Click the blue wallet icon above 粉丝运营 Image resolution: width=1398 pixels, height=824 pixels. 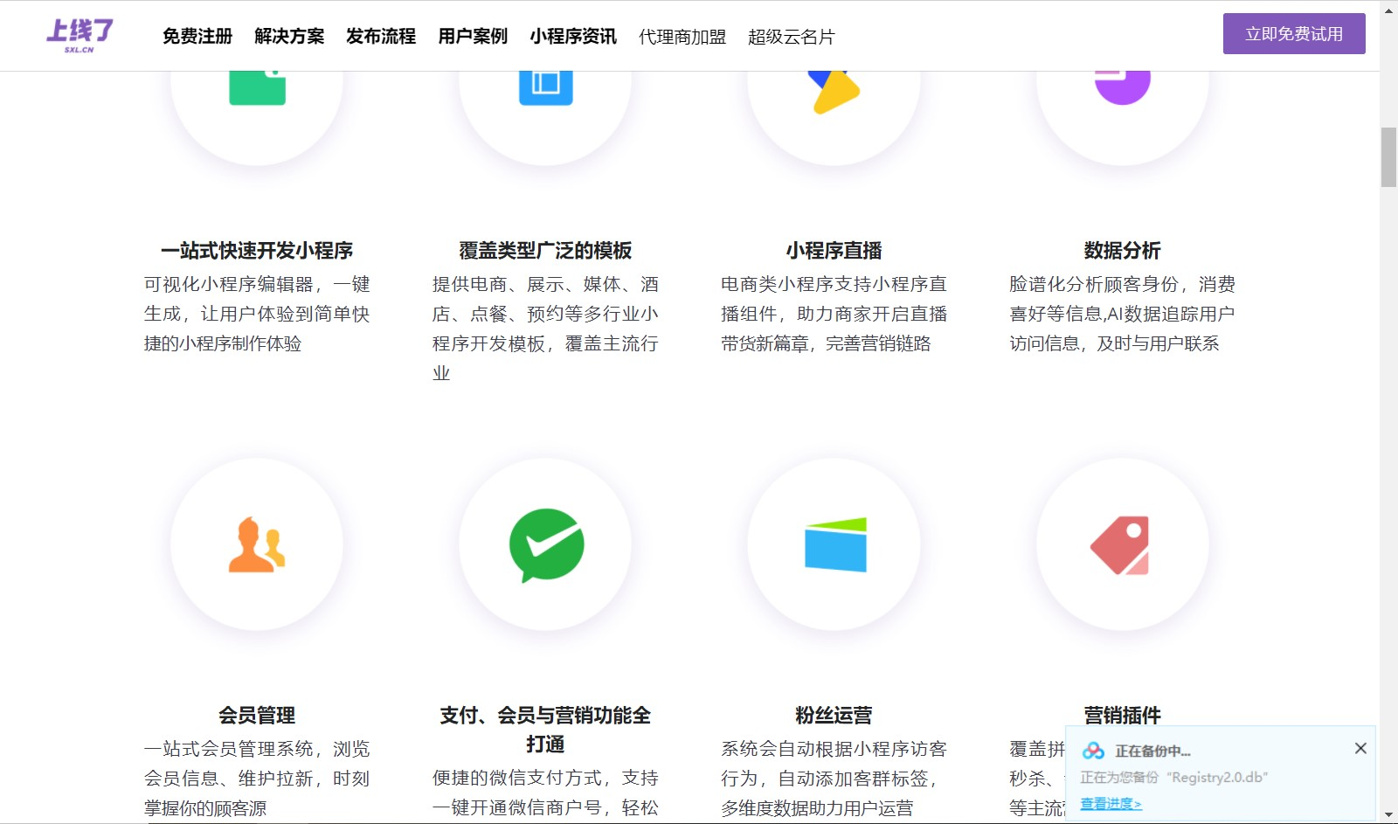pyautogui.click(x=834, y=544)
